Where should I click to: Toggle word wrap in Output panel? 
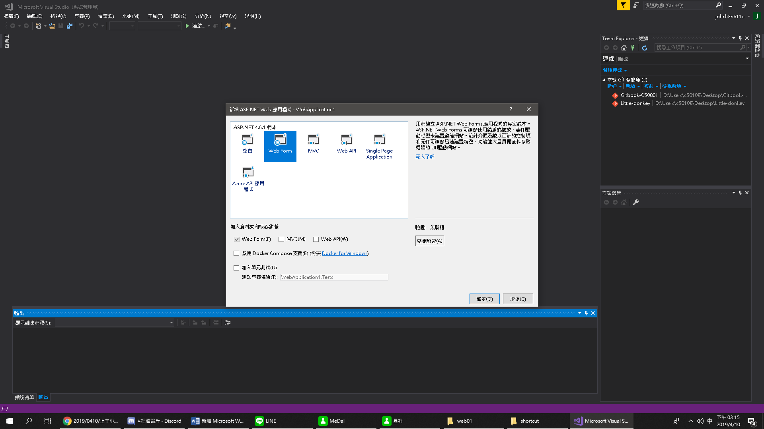(x=228, y=323)
